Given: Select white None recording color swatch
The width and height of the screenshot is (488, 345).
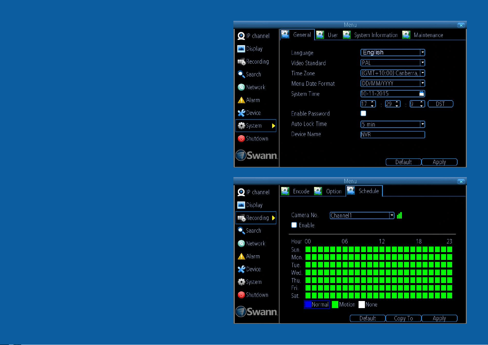Looking at the screenshot, I should click(x=362, y=304).
